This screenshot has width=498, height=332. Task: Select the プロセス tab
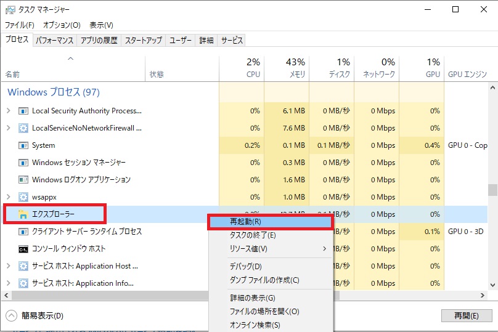[x=17, y=39]
